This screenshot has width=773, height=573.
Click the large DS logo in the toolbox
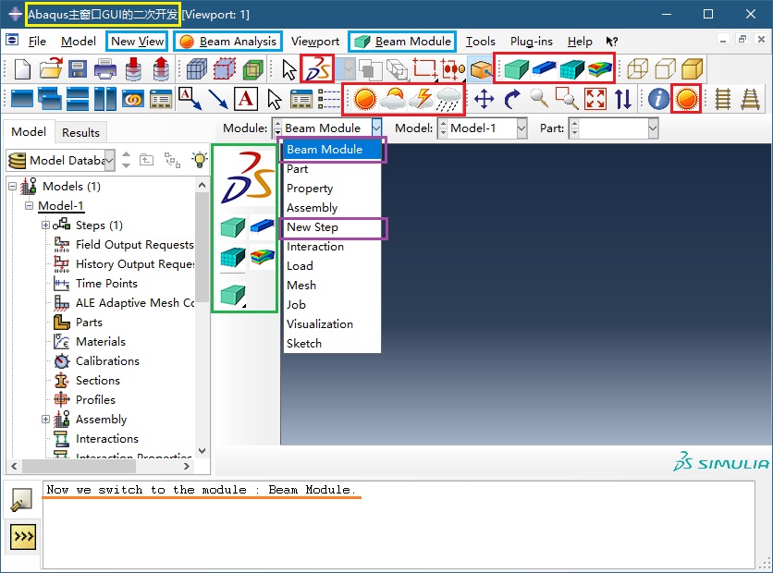tap(247, 177)
